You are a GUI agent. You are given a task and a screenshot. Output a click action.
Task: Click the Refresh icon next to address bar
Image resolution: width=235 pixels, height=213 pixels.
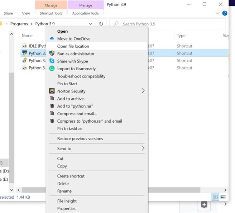[x=101, y=24]
